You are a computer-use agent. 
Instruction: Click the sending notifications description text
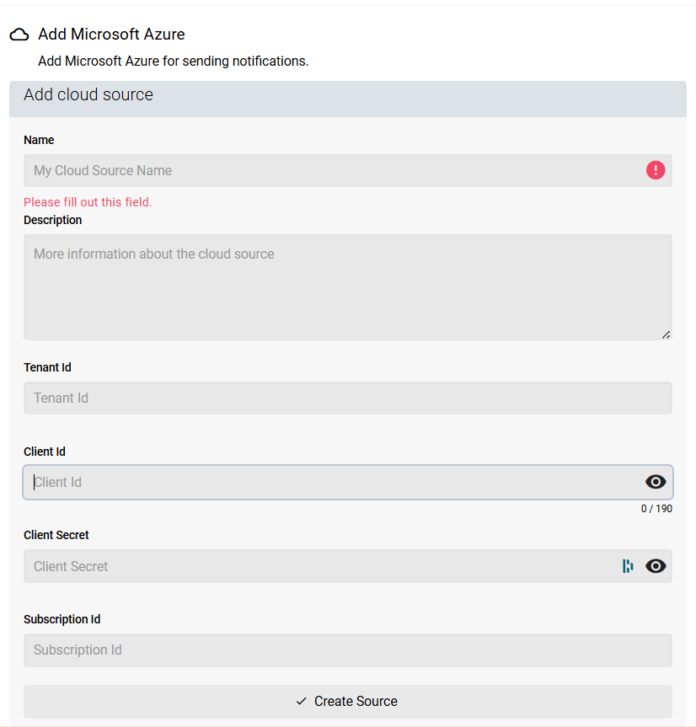(173, 61)
